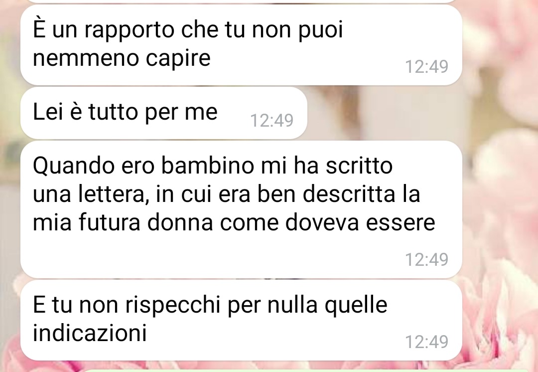538x372 pixels.
Task: Tap the partially visible green bubble at bottom
Action: [x=273, y=371]
